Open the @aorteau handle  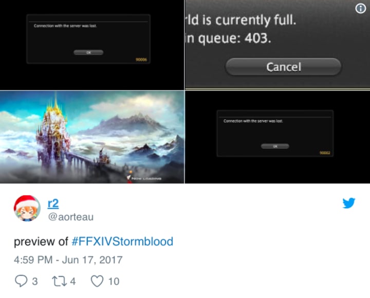(x=71, y=217)
